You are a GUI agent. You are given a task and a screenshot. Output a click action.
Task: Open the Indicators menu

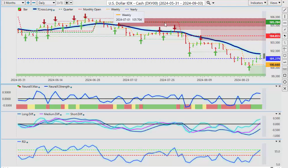[x=258, y=3]
